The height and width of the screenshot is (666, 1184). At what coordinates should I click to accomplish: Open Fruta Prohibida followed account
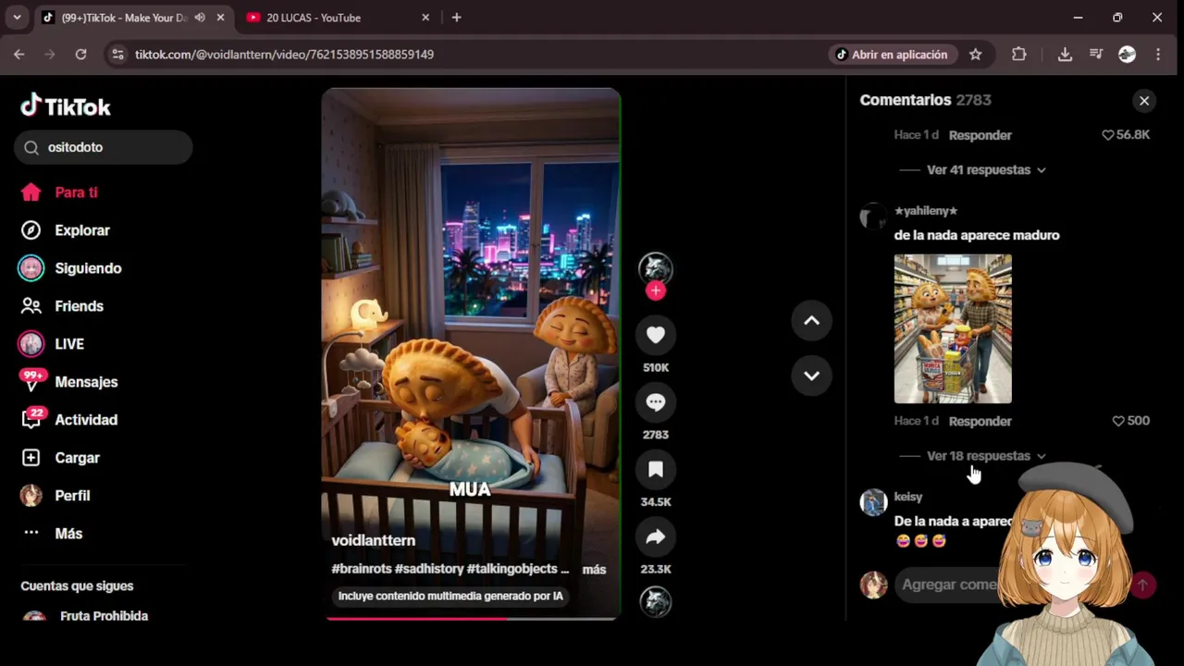[x=85, y=616]
